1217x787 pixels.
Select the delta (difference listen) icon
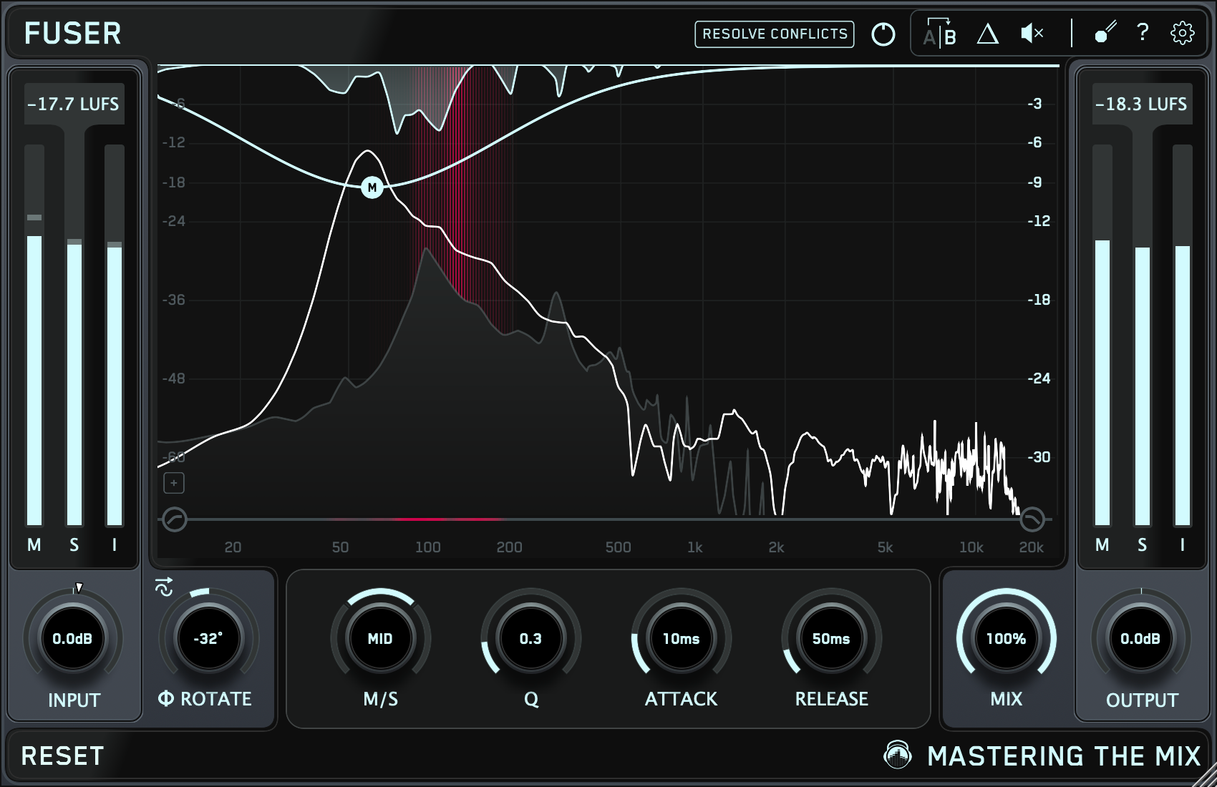click(988, 34)
